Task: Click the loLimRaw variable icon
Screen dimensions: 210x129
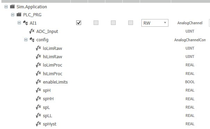Action: [x=38, y=48]
